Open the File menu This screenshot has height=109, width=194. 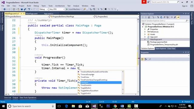point(3,6)
